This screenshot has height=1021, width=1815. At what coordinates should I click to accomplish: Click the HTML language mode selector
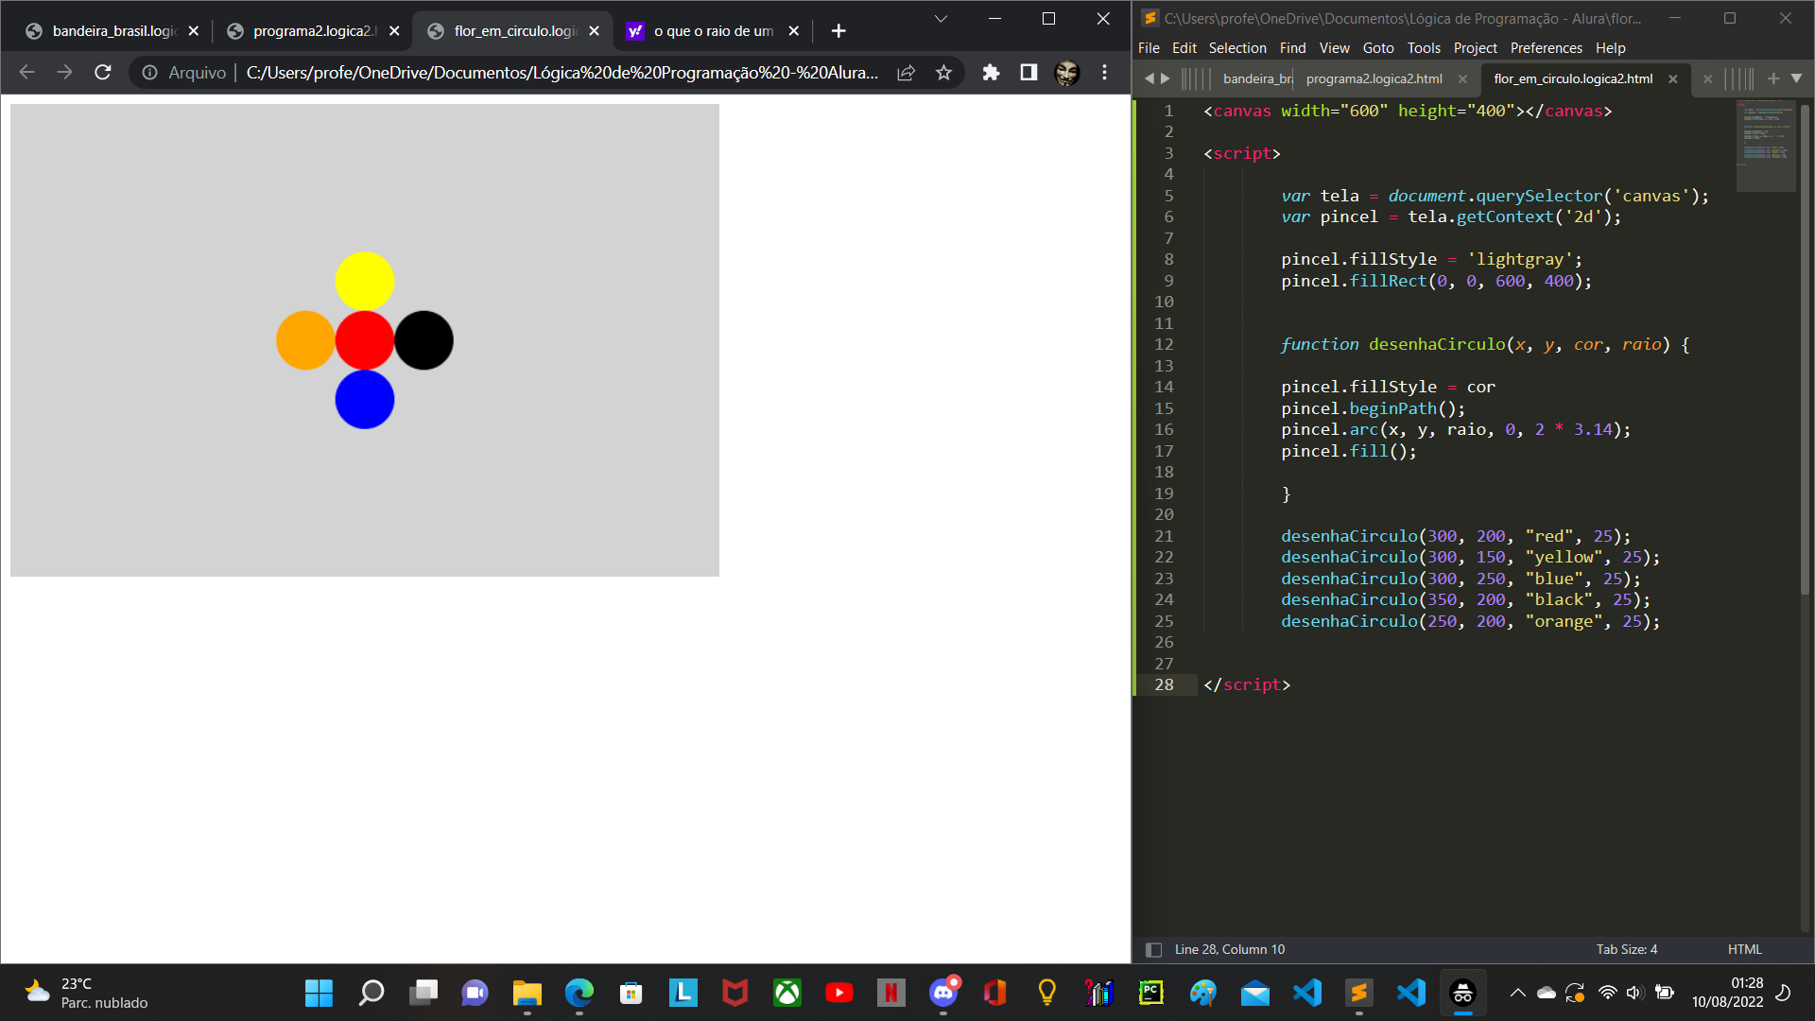1745,949
